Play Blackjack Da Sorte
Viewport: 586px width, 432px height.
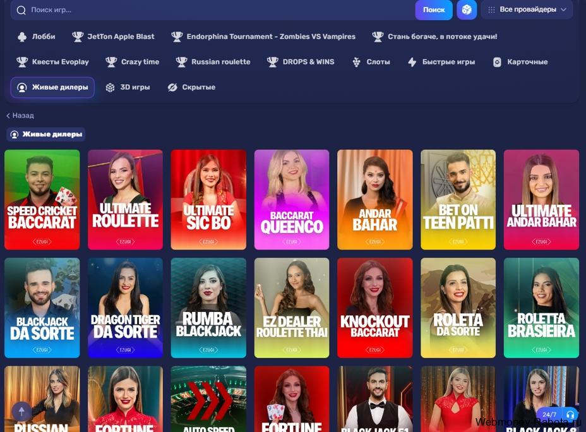(x=42, y=308)
